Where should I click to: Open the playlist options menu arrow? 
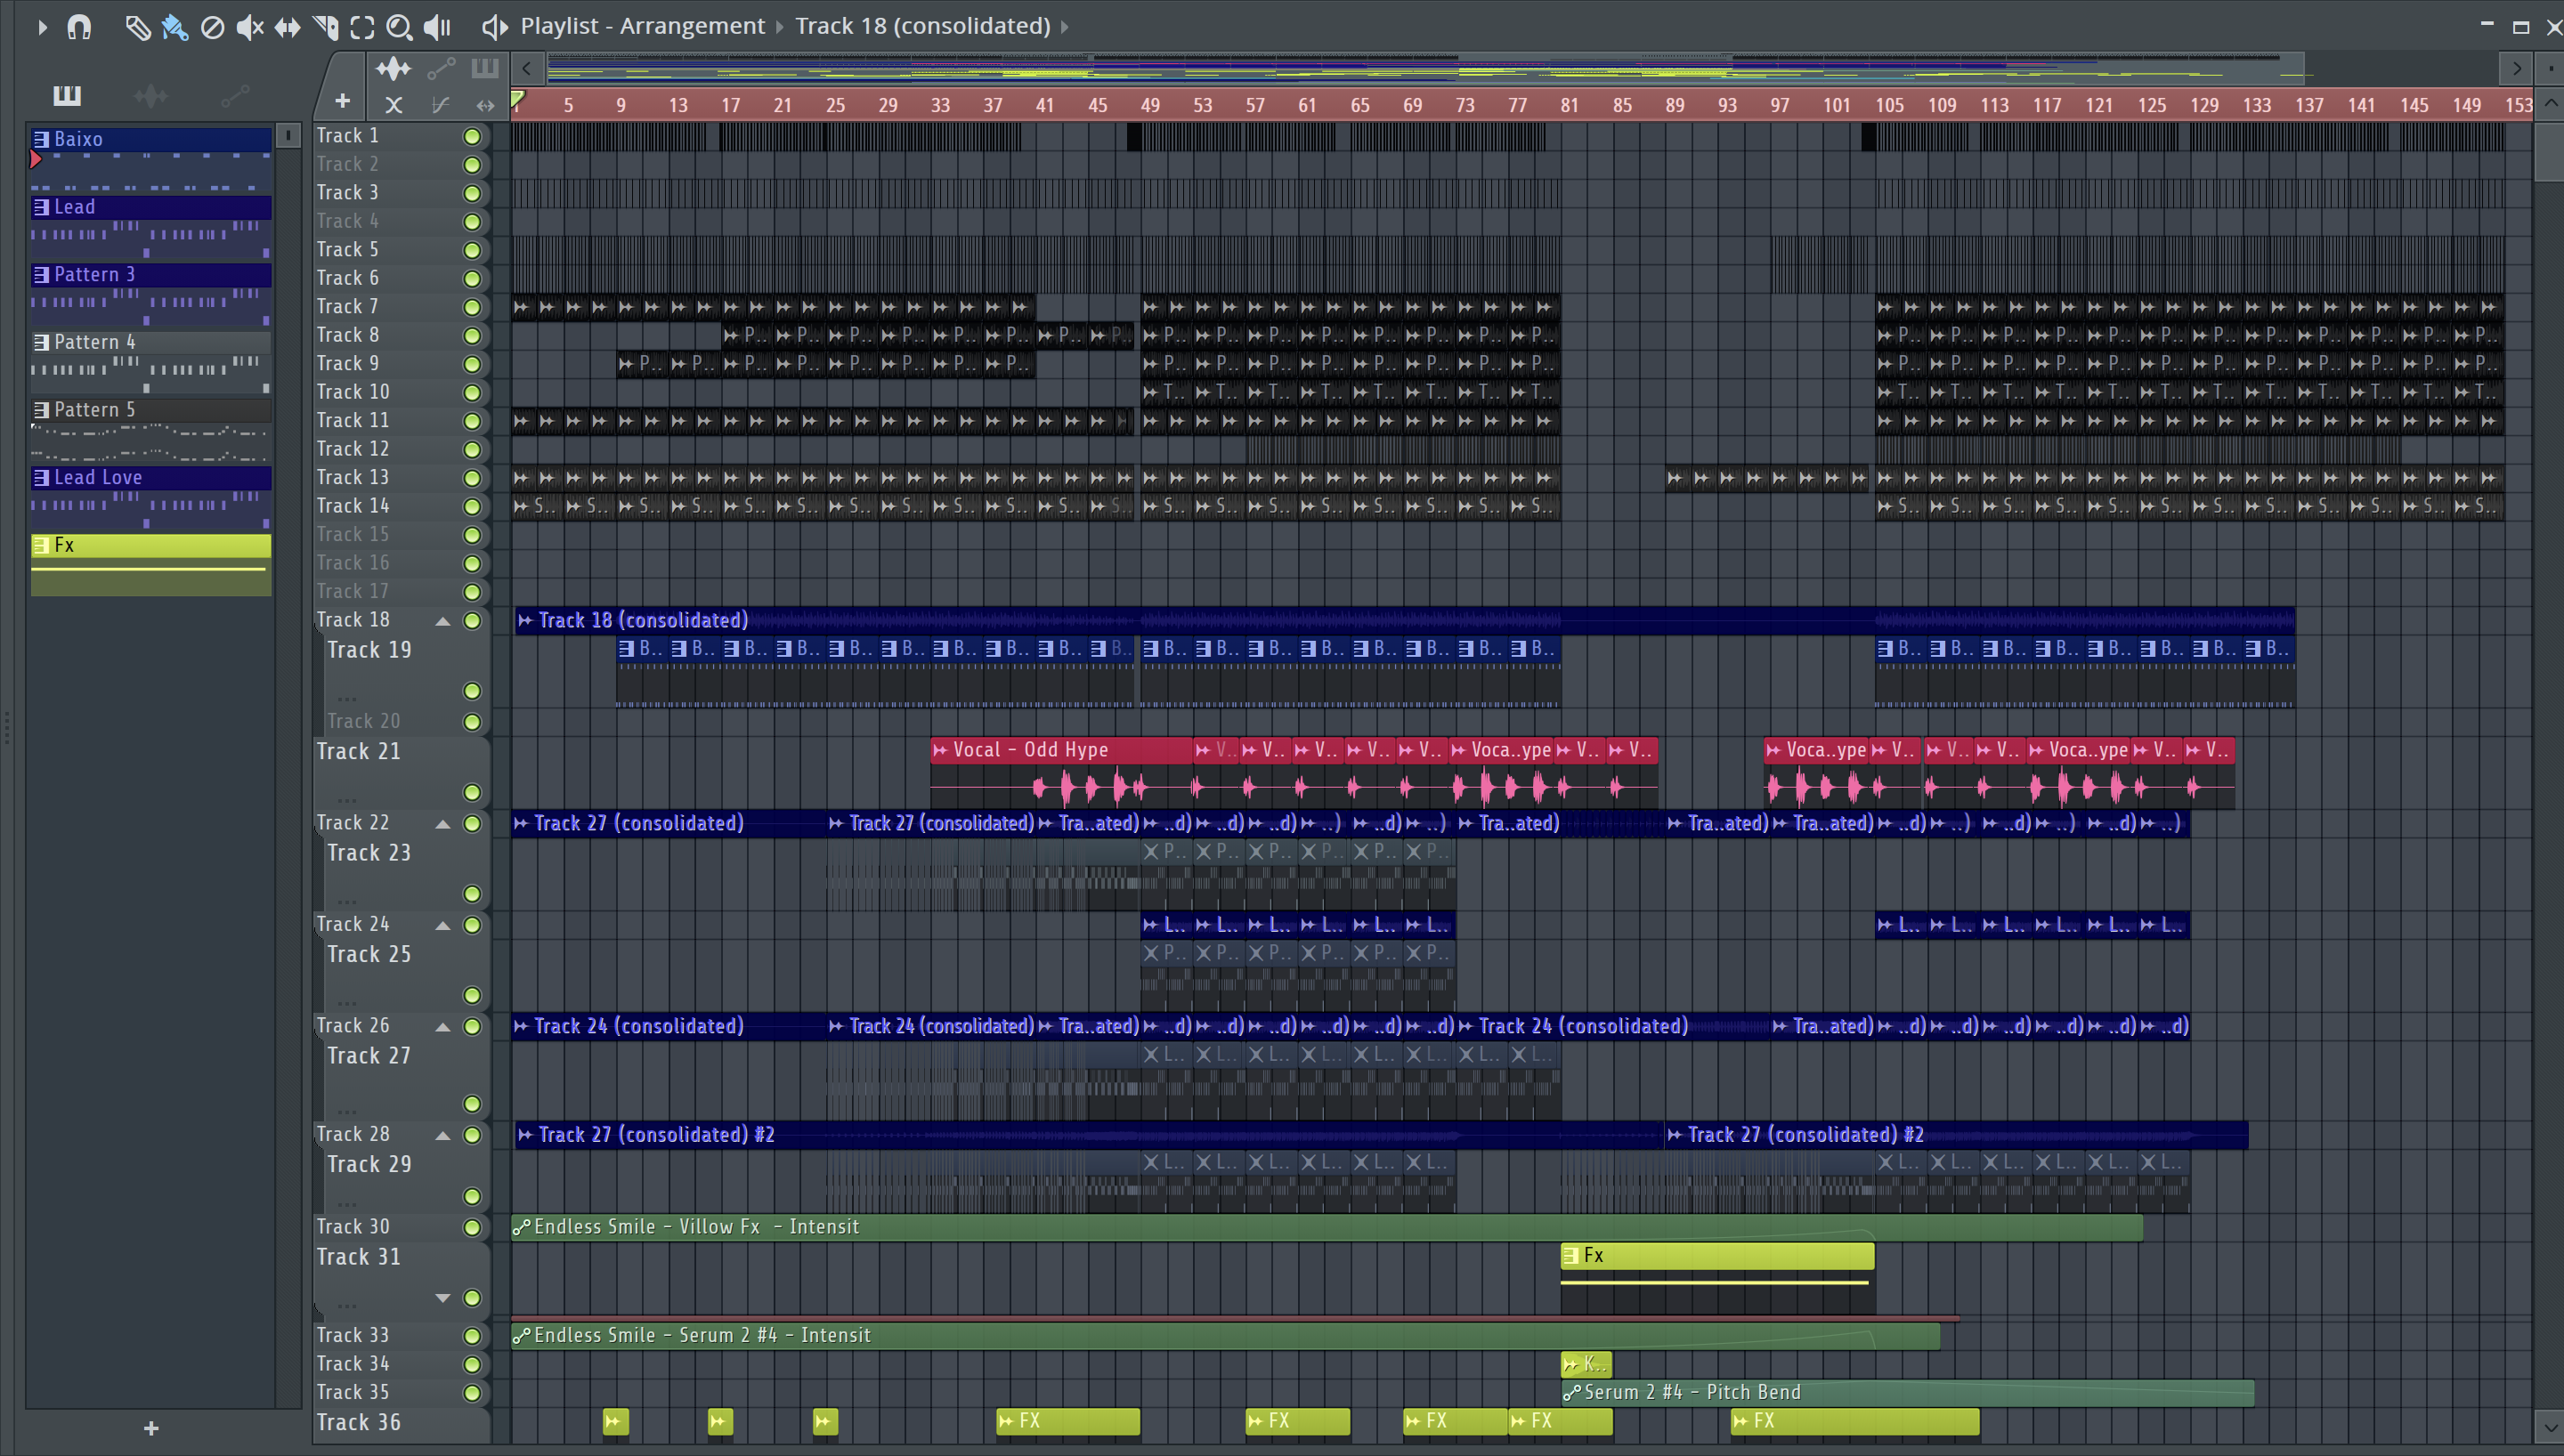pyautogui.click(x=42, y=27)
